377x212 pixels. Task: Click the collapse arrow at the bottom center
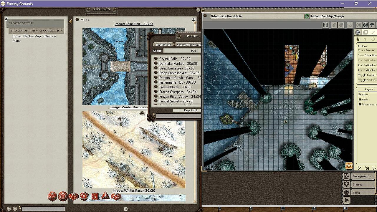126,209
